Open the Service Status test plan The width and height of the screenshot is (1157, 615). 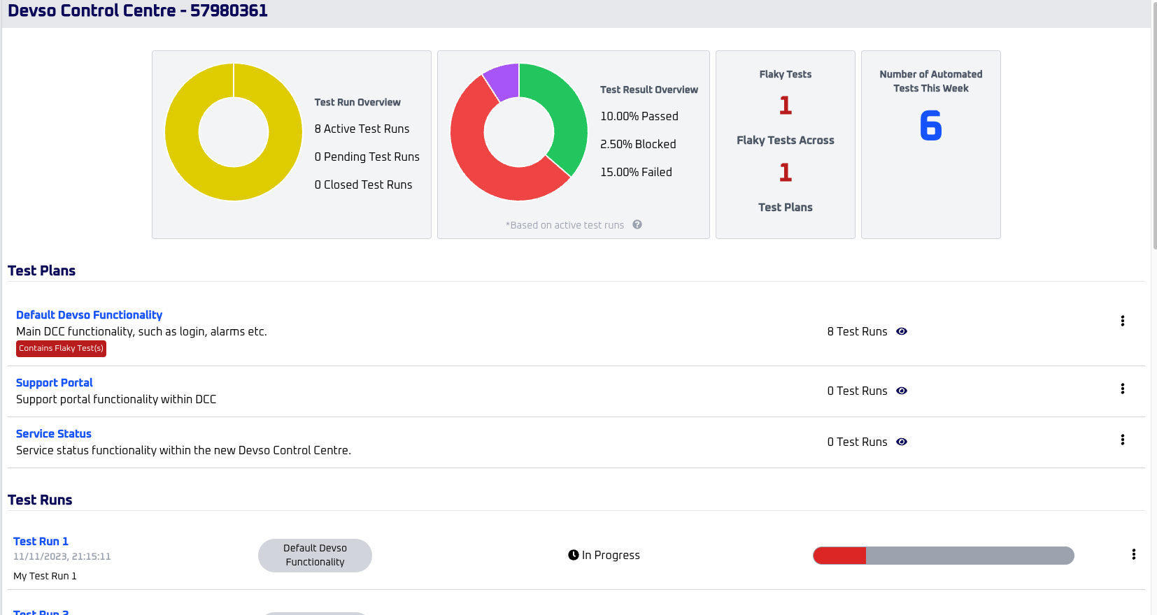click(x=54, y=434)
